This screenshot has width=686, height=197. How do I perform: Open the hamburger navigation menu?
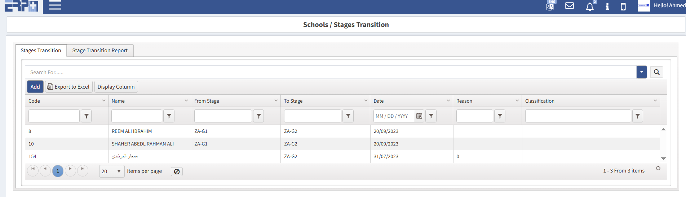(x=55, y=5)
